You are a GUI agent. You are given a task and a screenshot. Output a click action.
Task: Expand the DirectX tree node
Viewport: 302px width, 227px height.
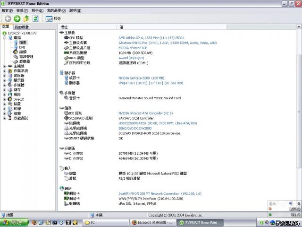point(5,99)
